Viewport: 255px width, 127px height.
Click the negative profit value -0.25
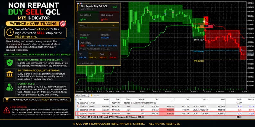coord(240,110)
